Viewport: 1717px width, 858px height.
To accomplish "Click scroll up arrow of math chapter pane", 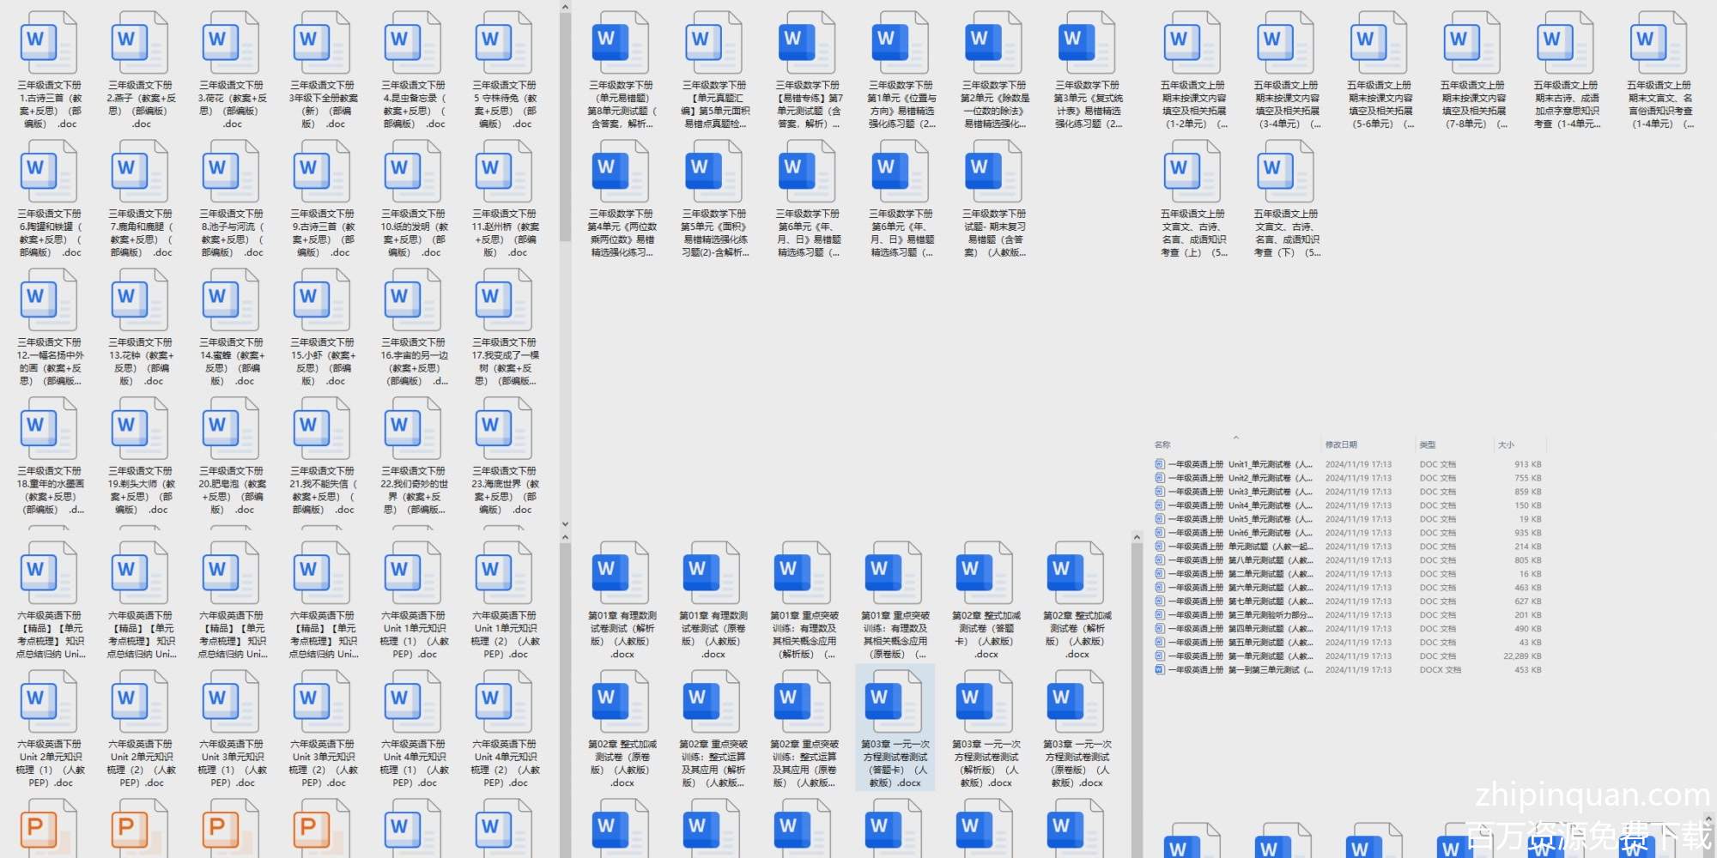I will pyautogui.click(x=1137, y=538).
